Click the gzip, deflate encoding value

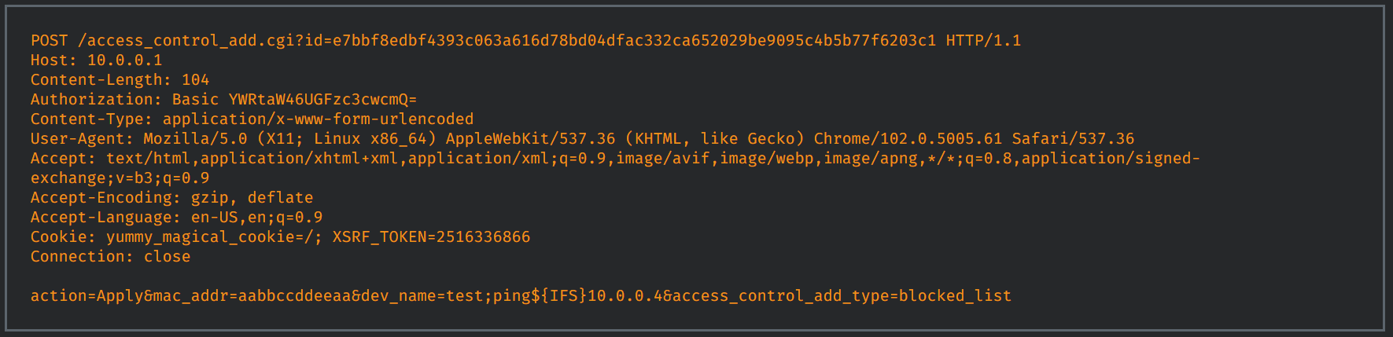click(x=252, y=198)
